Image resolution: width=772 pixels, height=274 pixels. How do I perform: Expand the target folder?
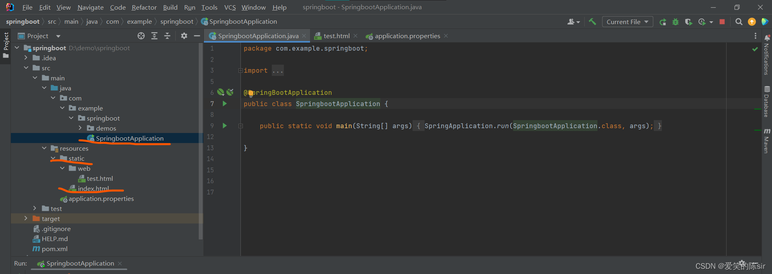click(26, 219)
